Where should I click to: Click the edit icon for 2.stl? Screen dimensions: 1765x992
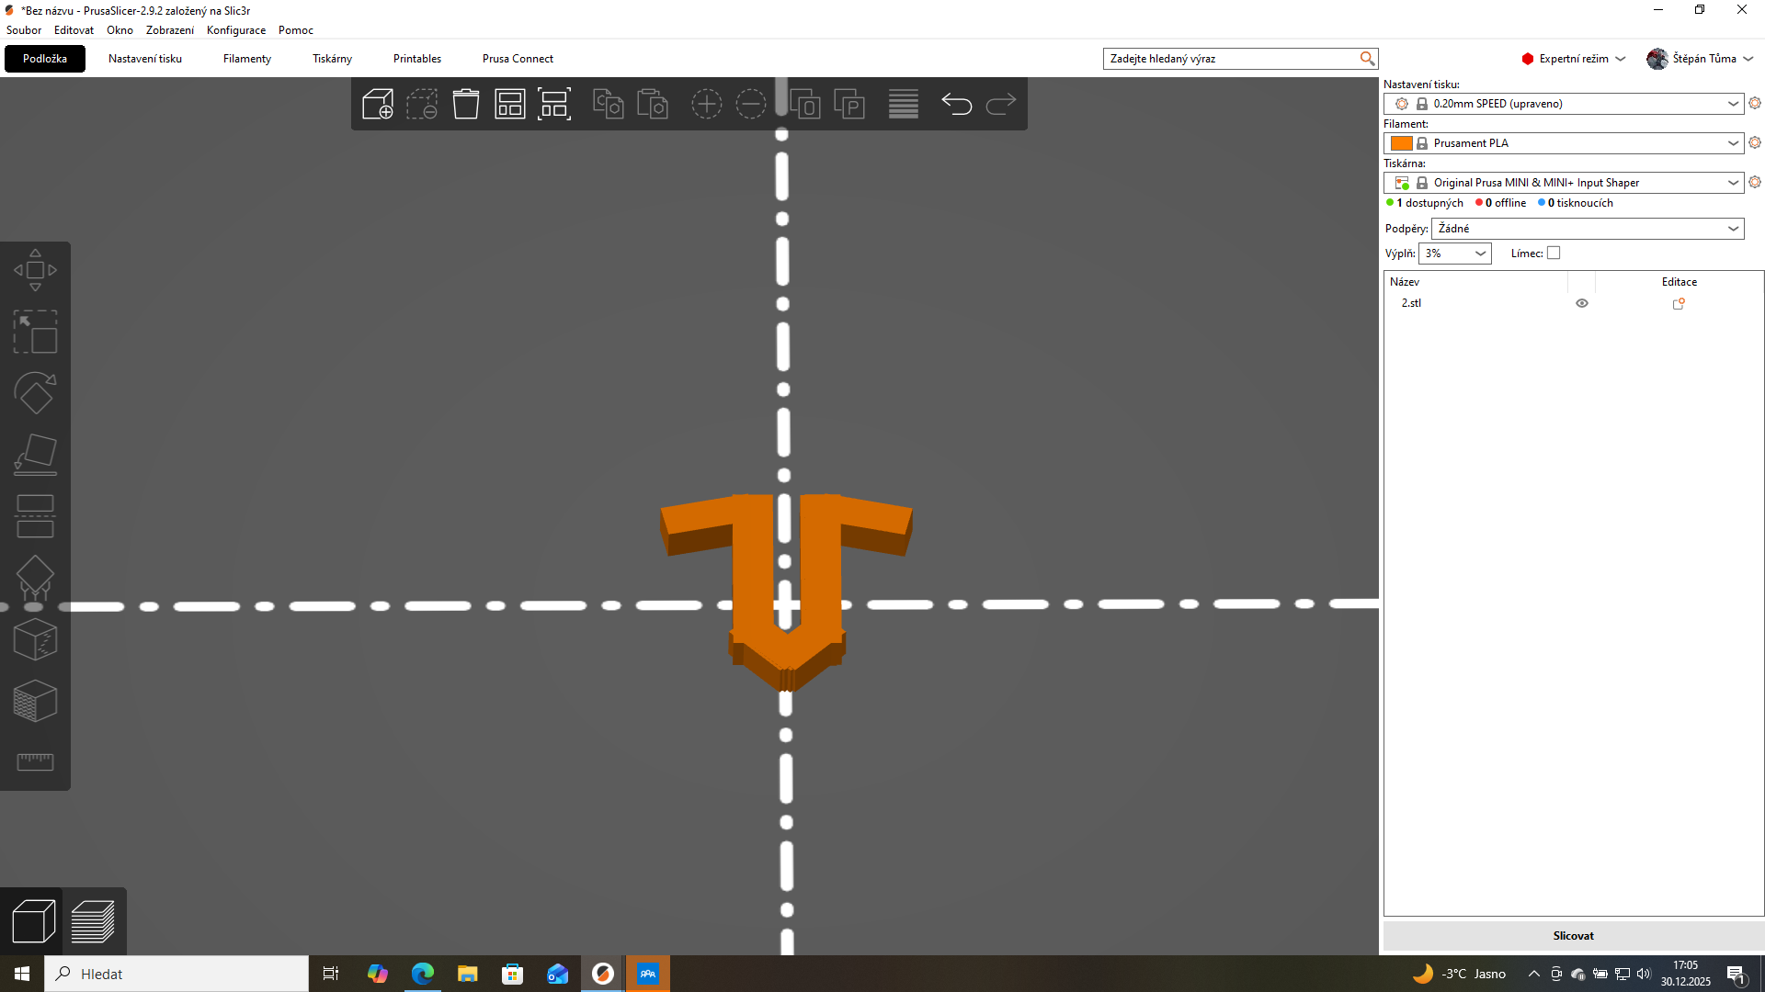(x=1679, y=303)
